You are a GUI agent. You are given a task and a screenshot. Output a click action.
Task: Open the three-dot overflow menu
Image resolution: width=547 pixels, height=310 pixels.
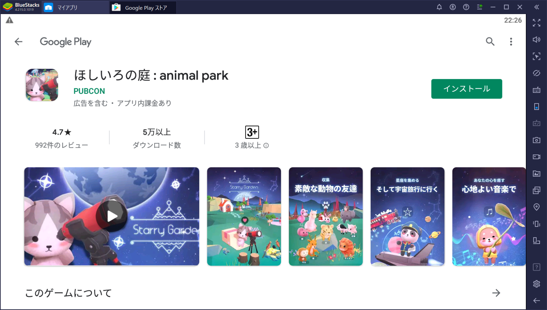point(511,42)
